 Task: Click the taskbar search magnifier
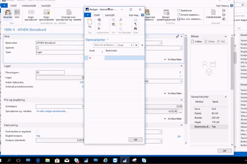[x=9, y=160]
